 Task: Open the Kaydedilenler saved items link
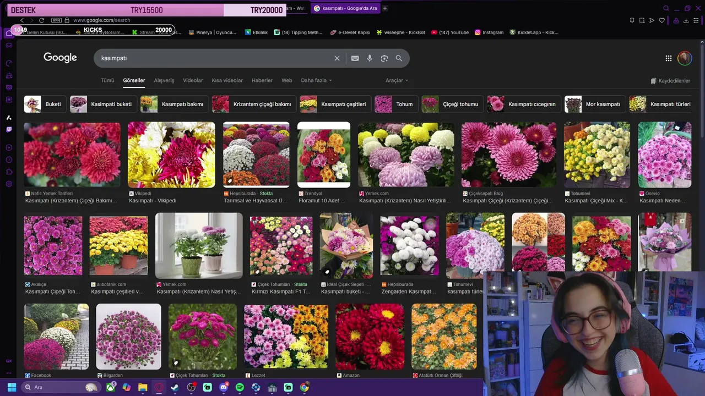click(x=670, y=81)
